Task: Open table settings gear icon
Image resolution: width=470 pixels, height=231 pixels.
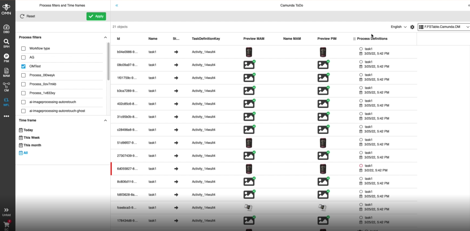Action: (x=412, y=27)
